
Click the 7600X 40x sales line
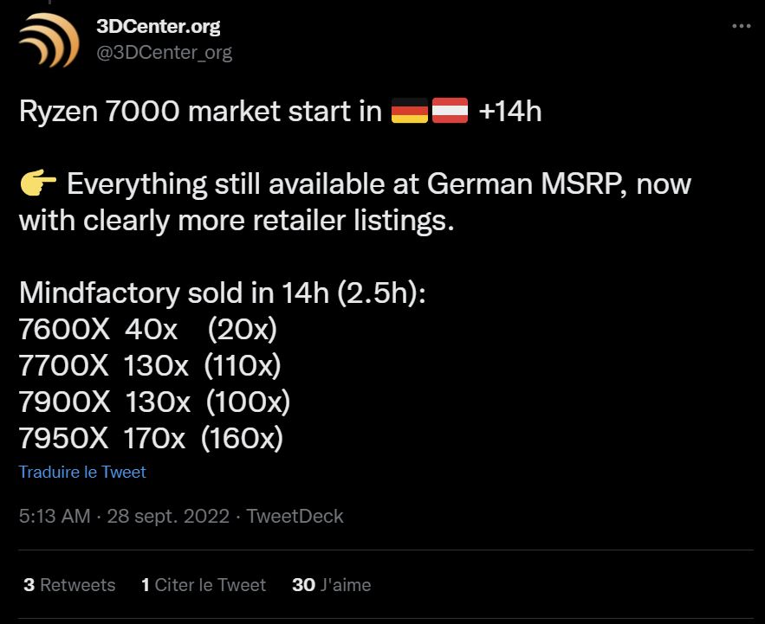click(147, 329)
